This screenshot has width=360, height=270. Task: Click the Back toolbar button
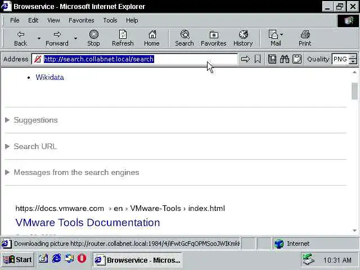point(21,38)
